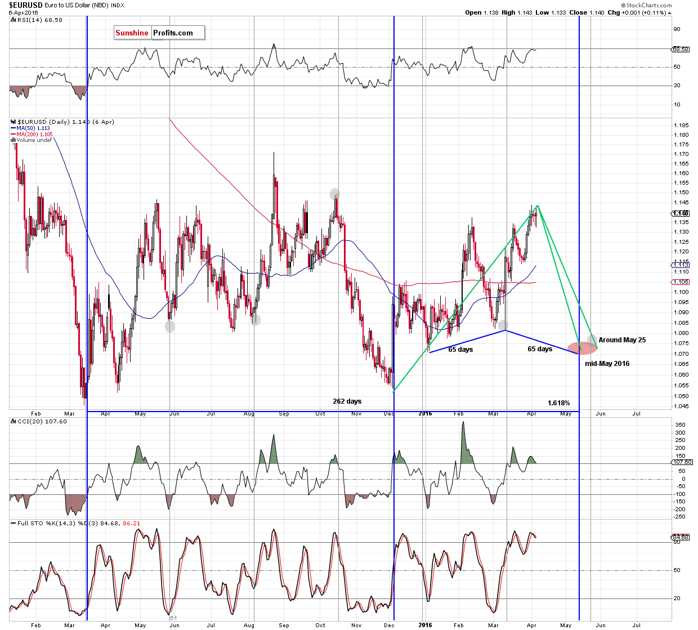Viewport: 698px width, 630px height.
Task: Click the Chg +0.001 (+0.11%) value
Action: pyautogui.click(x=636, y=12)
